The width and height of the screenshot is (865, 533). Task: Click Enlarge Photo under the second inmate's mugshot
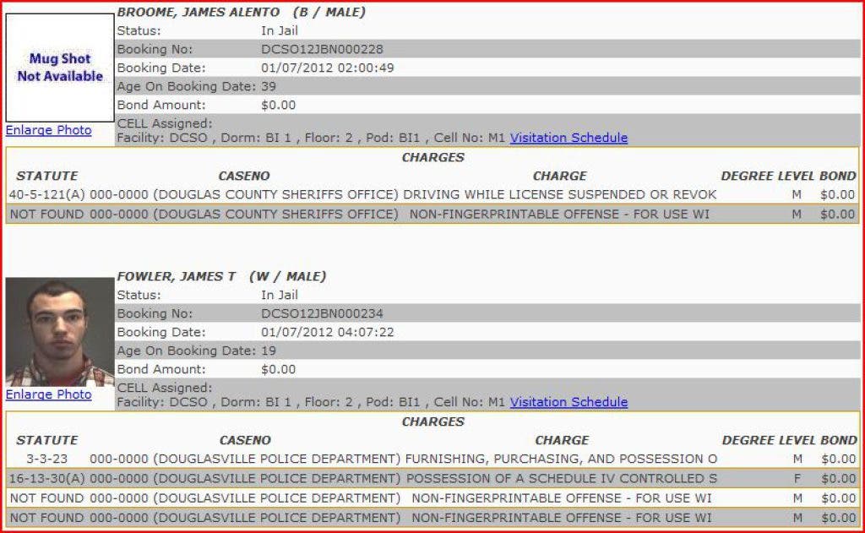point(48,394)
